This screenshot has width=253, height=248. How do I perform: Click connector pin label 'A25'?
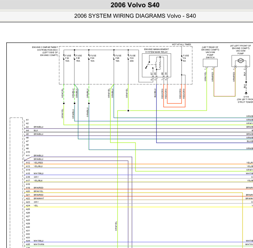pyautogui.click(x=28, y=209)
